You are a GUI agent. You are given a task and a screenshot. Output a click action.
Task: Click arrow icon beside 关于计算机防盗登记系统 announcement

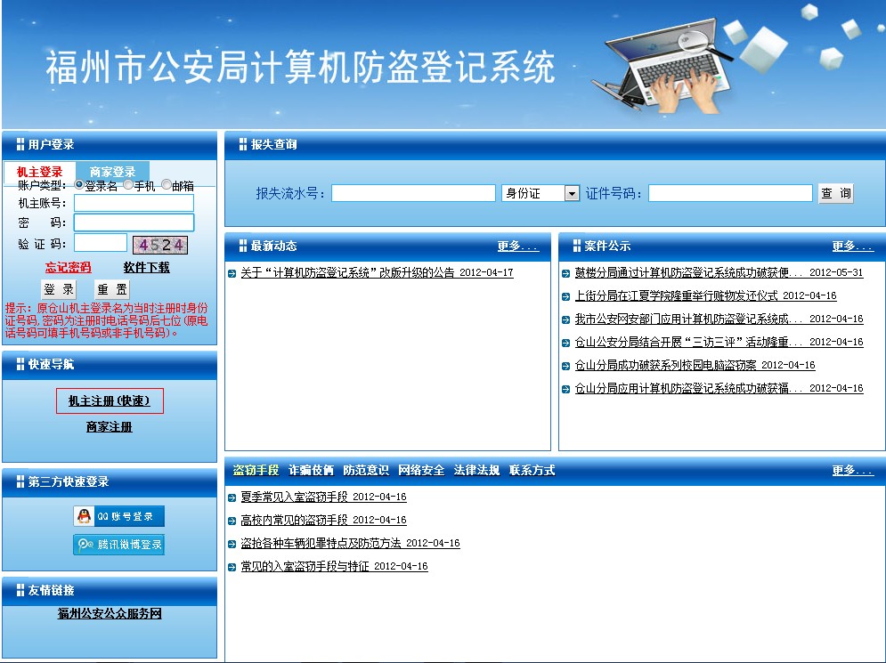pos(232,273)
